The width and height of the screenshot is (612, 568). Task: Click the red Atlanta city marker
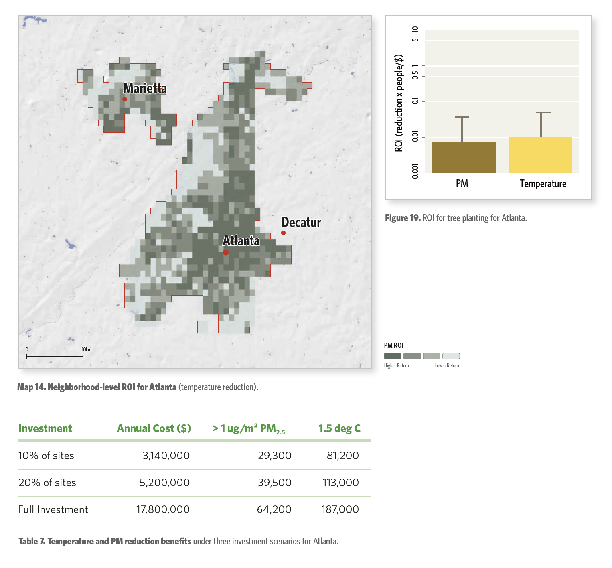click(x=226, y=252)
